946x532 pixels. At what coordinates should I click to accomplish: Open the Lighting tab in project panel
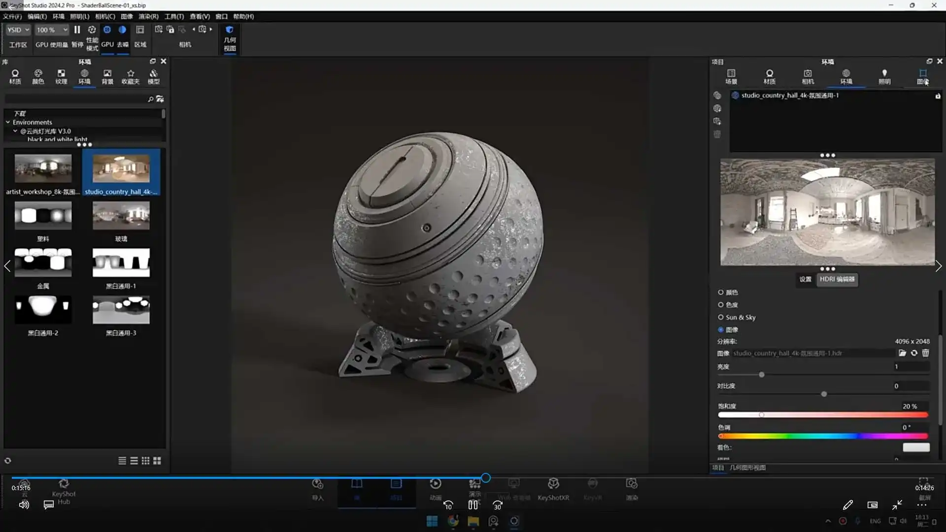pos(884,76)
